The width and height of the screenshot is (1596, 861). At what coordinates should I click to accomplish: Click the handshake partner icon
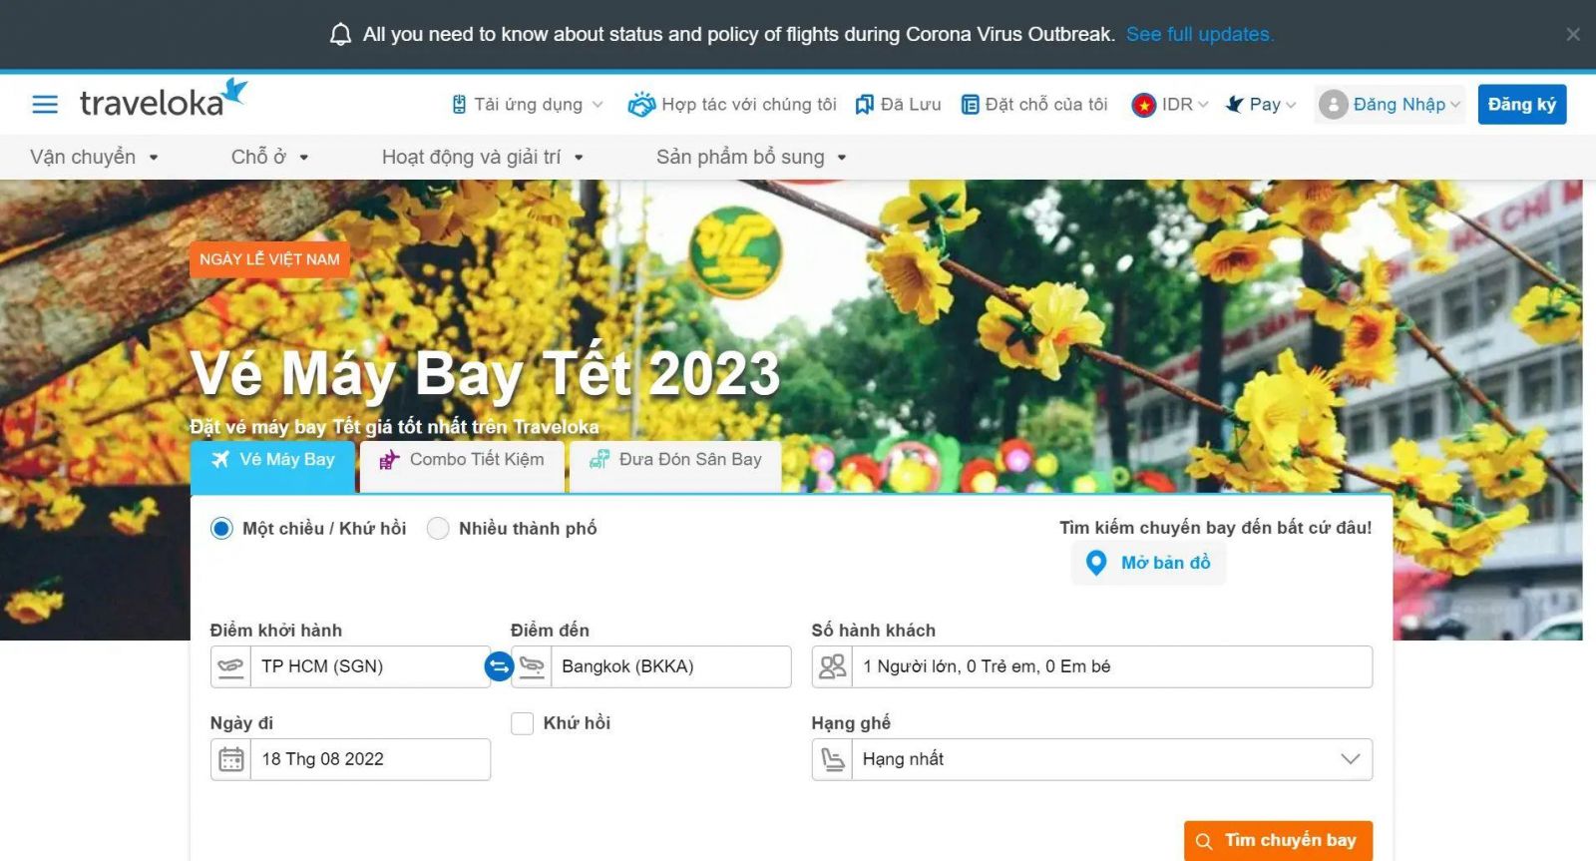641,104
